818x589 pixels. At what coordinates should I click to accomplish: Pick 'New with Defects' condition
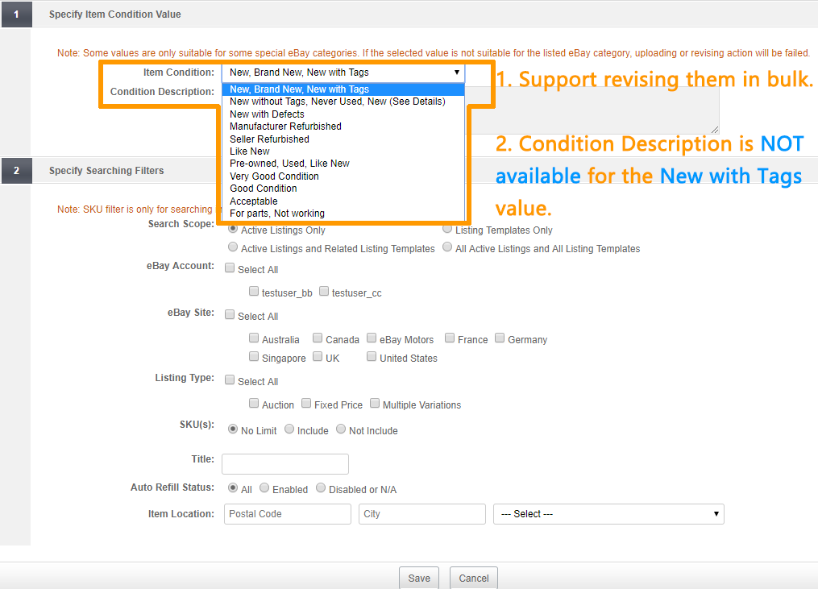(x=343, y=114)
